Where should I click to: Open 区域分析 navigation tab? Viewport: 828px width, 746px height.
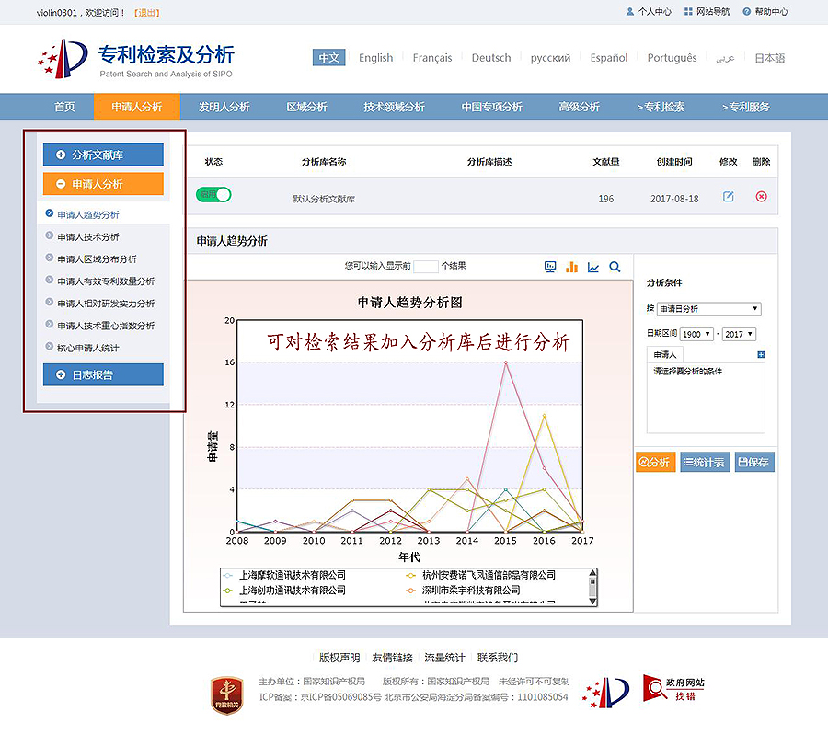(306, 108)
